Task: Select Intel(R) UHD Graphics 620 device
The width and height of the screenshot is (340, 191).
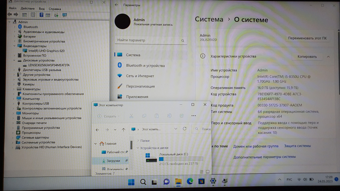Action: tap(46, 51)
